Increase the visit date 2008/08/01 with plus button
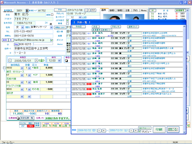The image size is (192, 144). [36, 60]
